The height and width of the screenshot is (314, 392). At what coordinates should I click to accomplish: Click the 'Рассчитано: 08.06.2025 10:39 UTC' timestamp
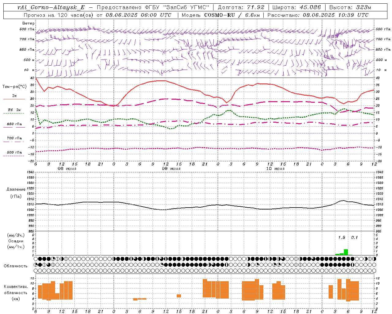click(318, 15)
